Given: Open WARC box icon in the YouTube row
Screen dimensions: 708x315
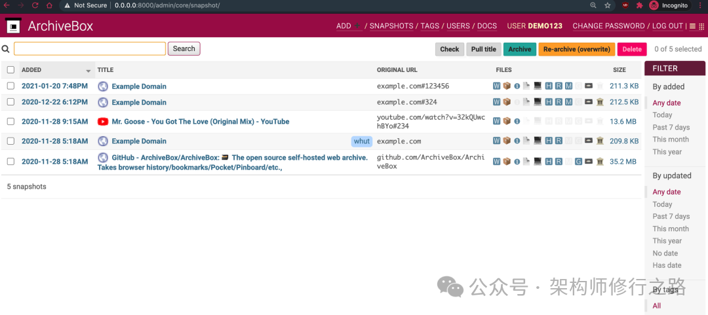Looking at the screenshot, I should (507, 121).
